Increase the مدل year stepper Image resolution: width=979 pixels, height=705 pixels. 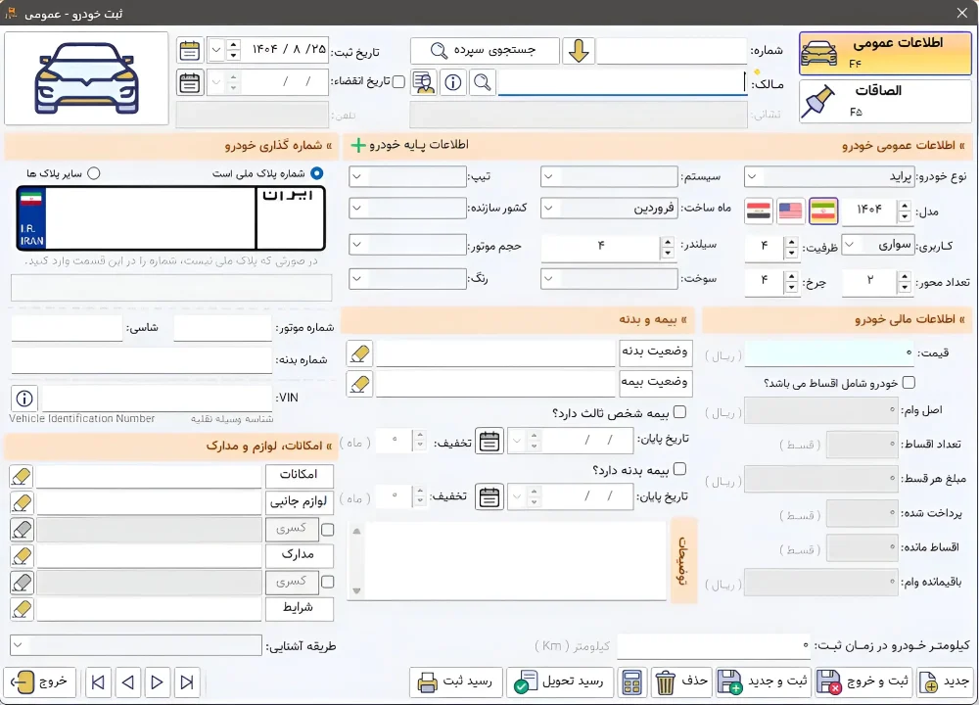[904, 206]
